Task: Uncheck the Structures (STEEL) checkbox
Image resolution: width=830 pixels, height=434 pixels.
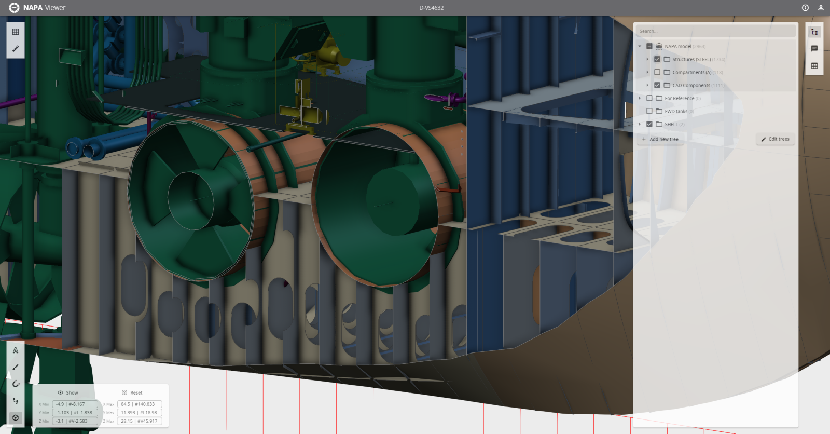Action: click(x=657, y=59)
